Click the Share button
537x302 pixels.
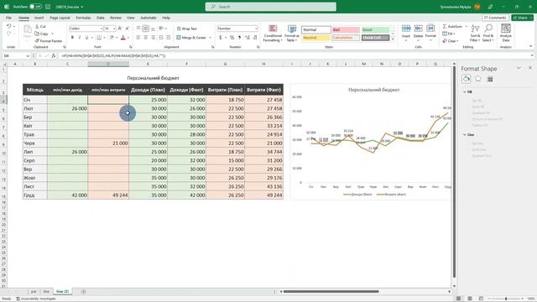click(522, 18)
